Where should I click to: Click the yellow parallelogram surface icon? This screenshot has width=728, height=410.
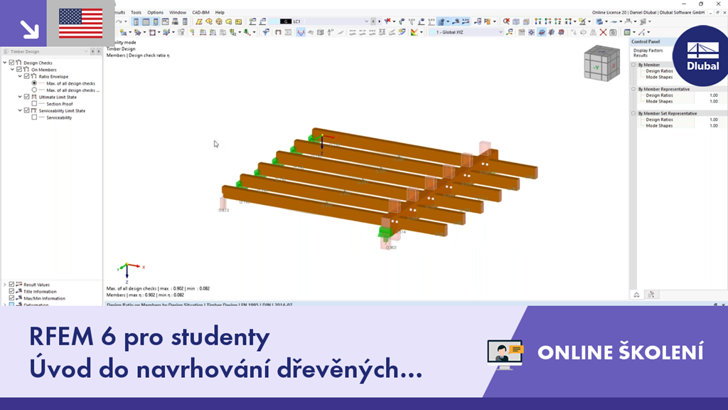pyautogui.click(x=199, y=21)
